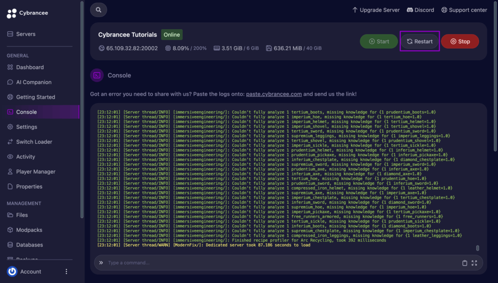The width and height of the screenshot is (498, 283).
Task: Click the Cybrancee logo icon
Action: click(12, 13)
